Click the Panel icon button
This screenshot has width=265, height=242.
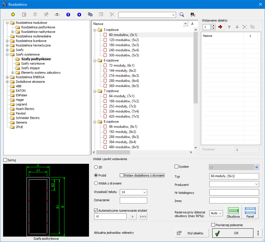coord(250,213)
